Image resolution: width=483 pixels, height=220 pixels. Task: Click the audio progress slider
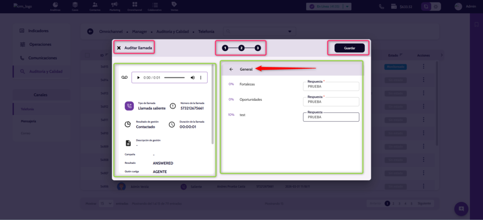[174, 77]
